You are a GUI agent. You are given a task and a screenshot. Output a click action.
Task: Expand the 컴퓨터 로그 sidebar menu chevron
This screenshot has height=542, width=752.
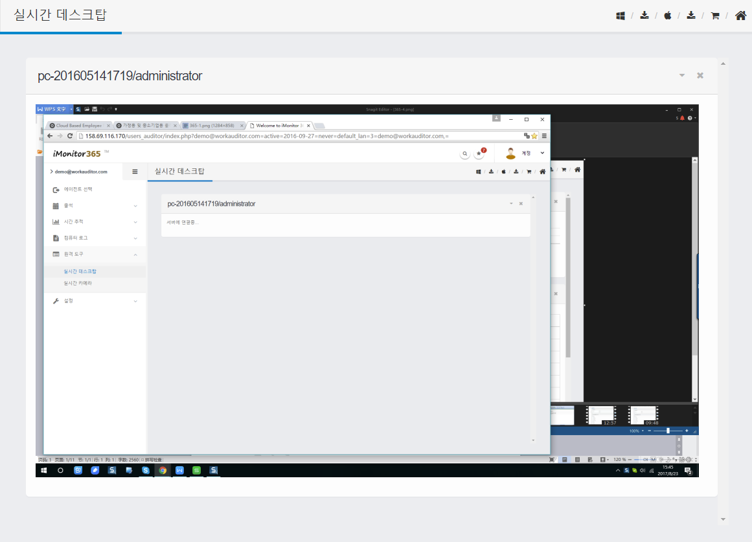pos(135,238)
